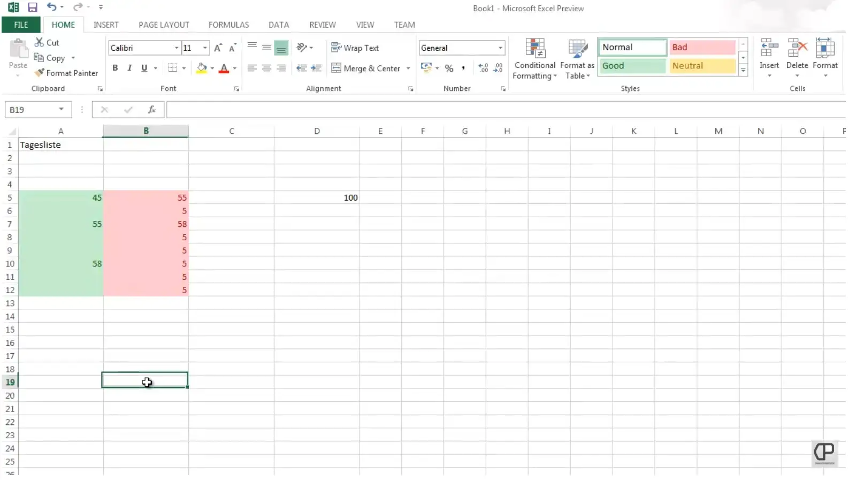This screenshot has height=480, width=849.
Task: Toggle Wrap Text on selected cell
Action: click(x=355, y=48)
